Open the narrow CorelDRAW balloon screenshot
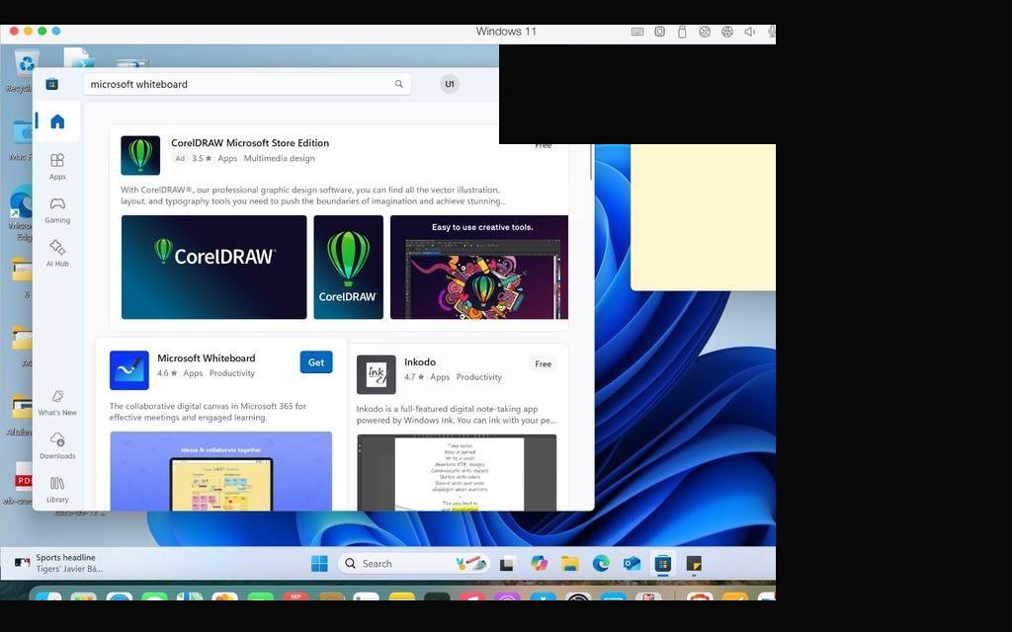Image resolution: width=1012 pixels, height=632 pixels. (349, 267)
